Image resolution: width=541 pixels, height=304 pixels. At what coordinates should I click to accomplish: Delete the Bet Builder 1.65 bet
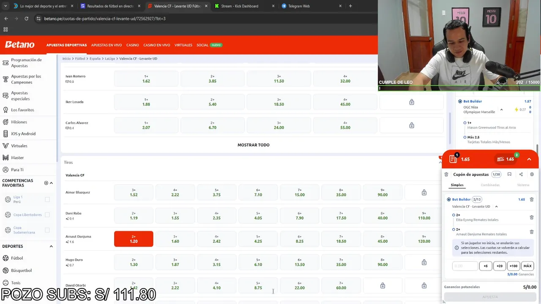(x=532, y=199)
